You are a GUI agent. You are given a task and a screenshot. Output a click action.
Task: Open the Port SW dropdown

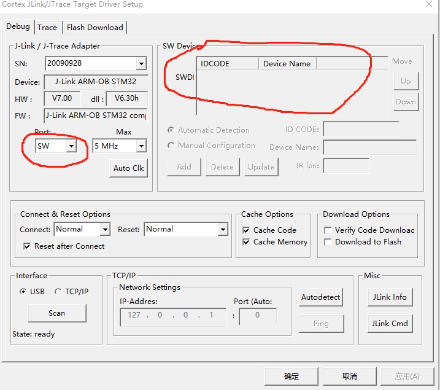coord(71,146)
